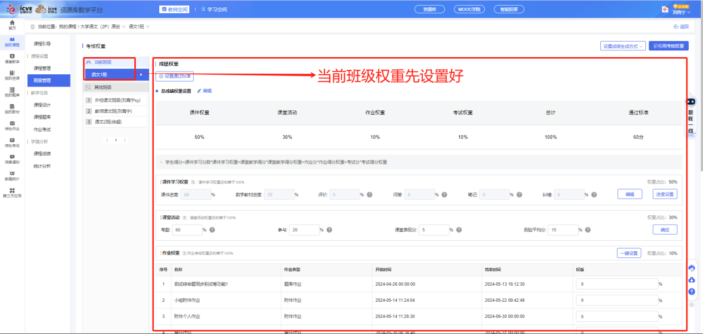Open the 刘青宁 user account dropdown
This screenshot has width=703, height=334.
point(680,11)
